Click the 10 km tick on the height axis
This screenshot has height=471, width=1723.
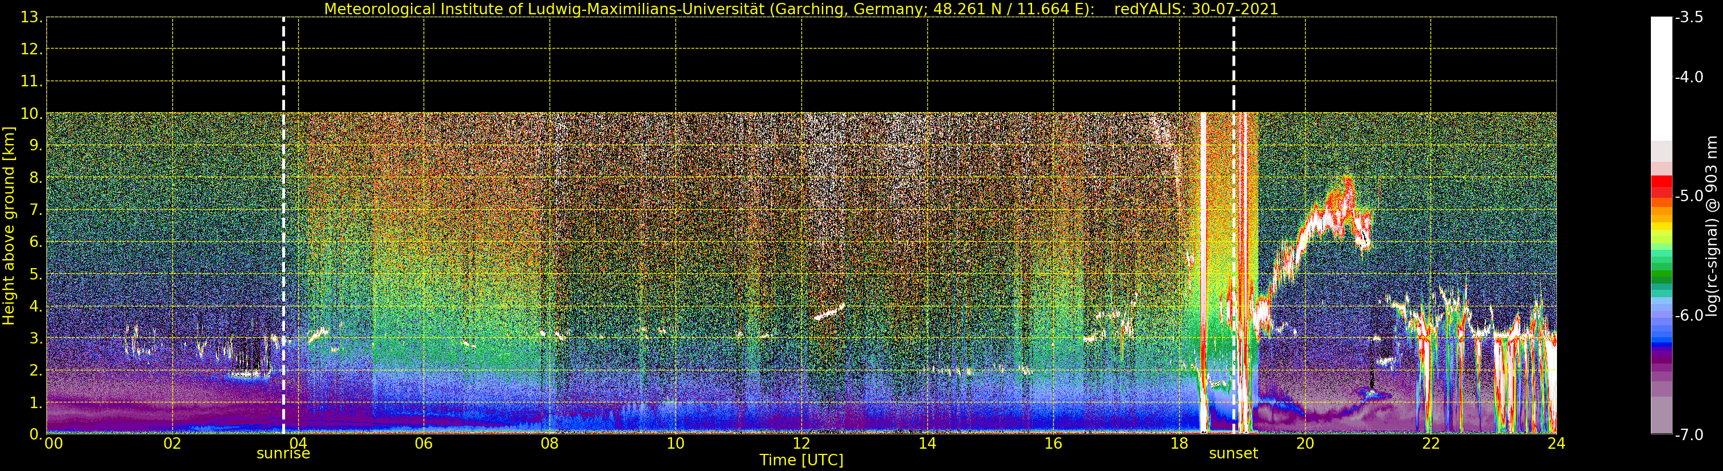point(31,114)
